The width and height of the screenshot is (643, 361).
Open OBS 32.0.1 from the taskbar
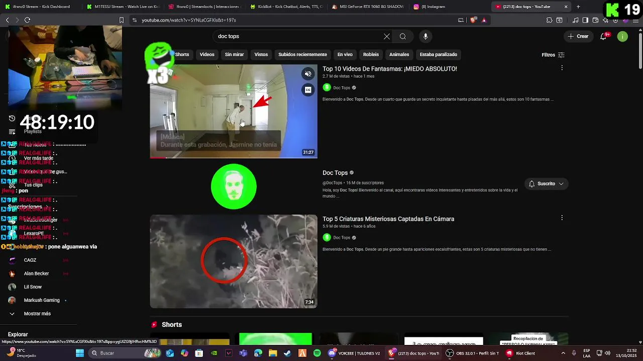pyautogui.click(x=473, y=353)
